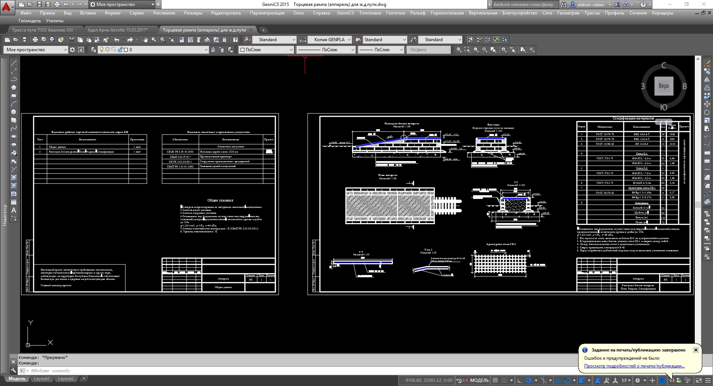Screen dimensions: 713x386
Task: Open the Рисование menu
Action: point(164,13)
